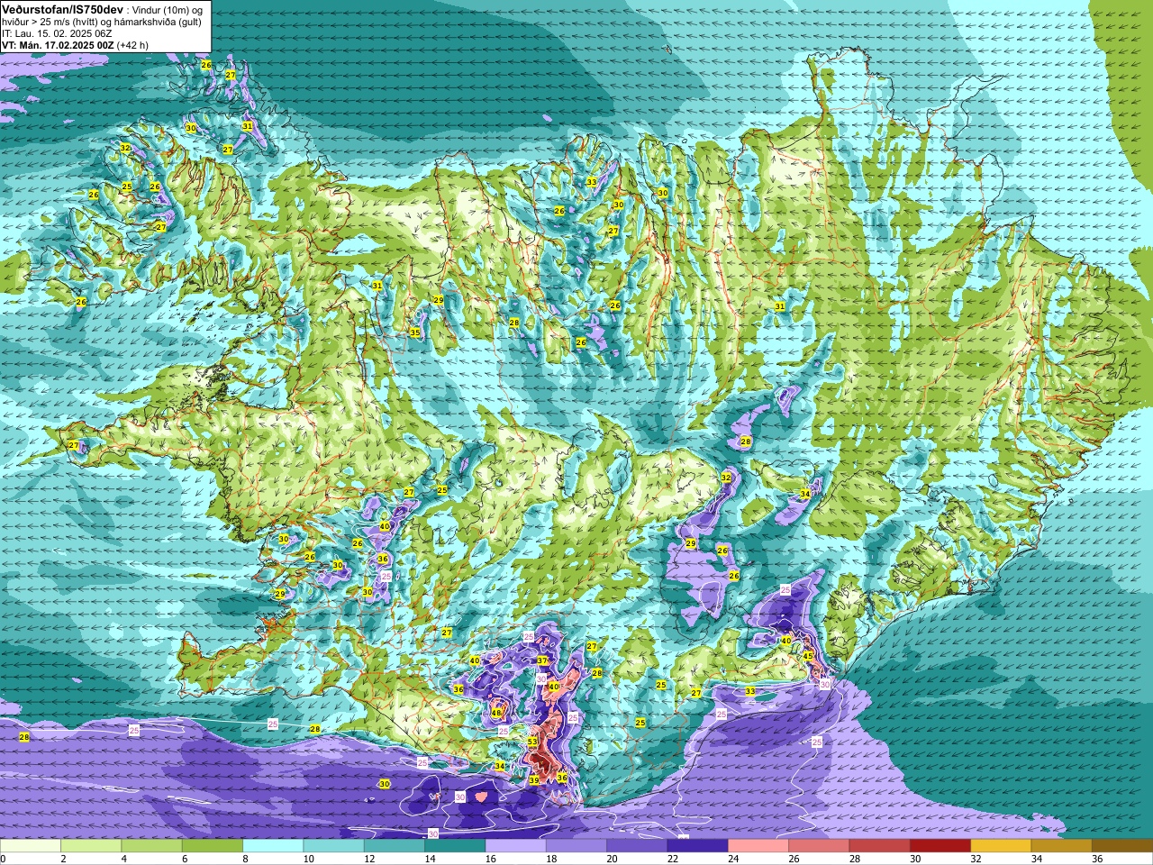Click the 'Veðurstofan/IS750dev' title text

(x=62, y=9)
